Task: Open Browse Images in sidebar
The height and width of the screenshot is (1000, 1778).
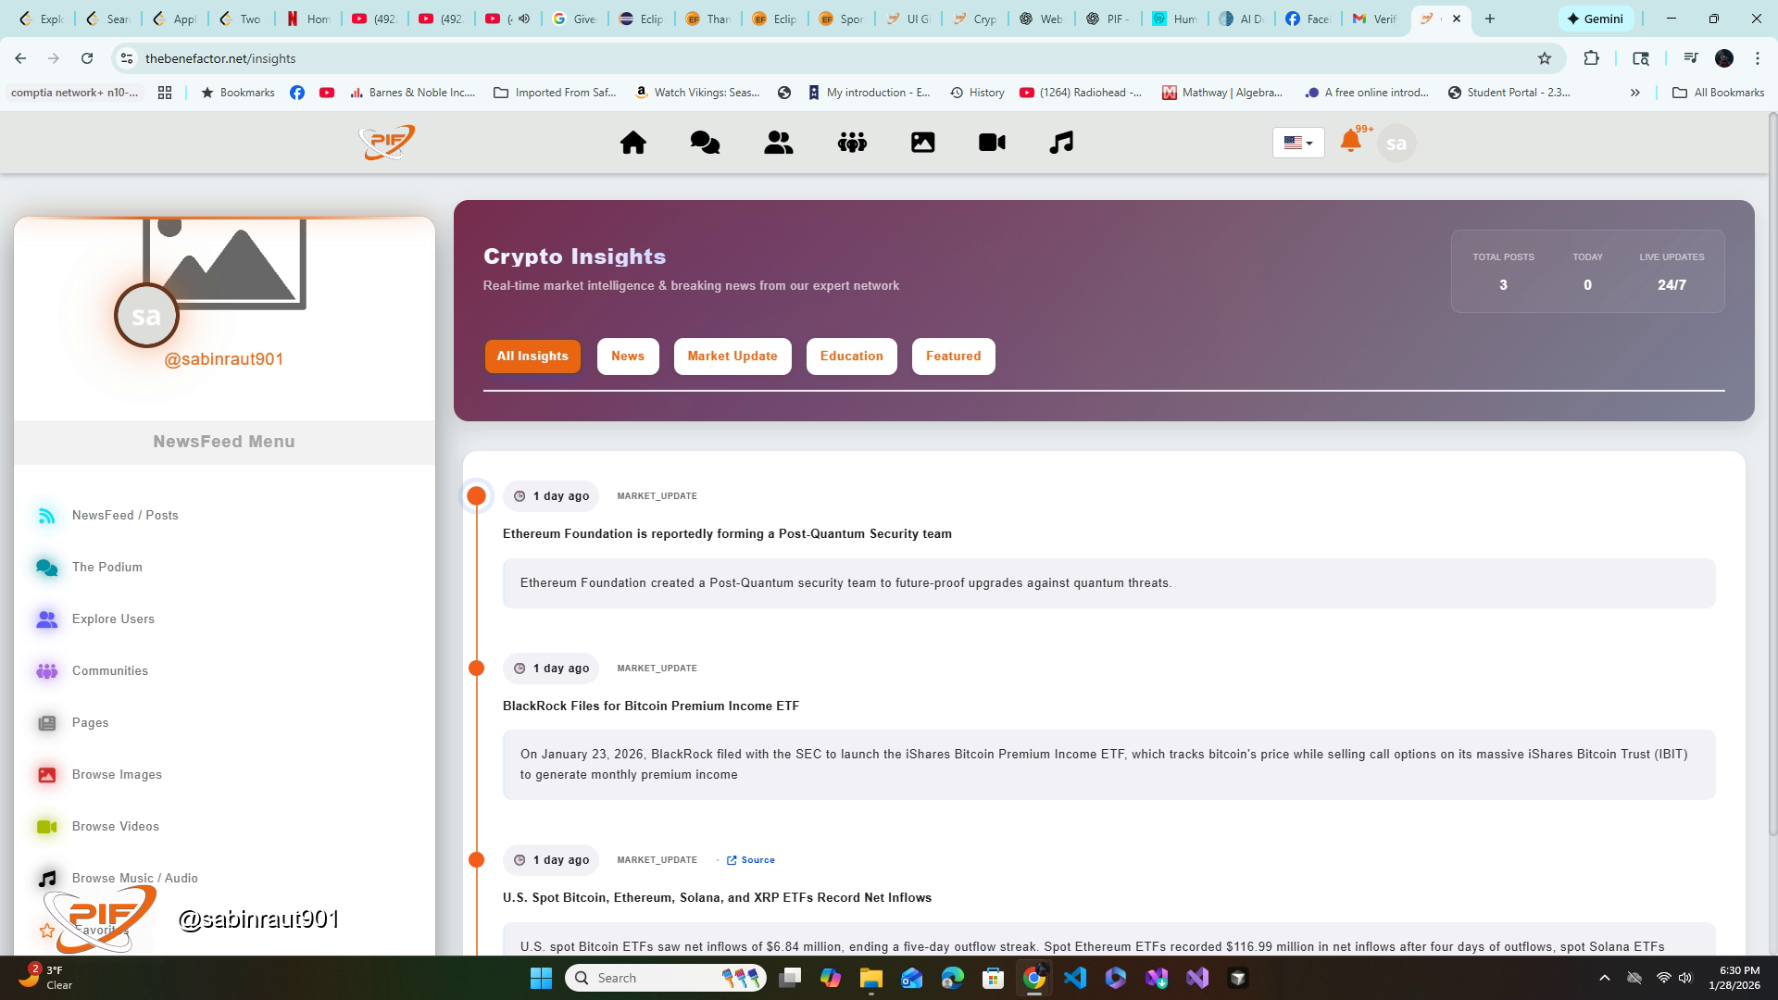Action: tap(117, 775)
